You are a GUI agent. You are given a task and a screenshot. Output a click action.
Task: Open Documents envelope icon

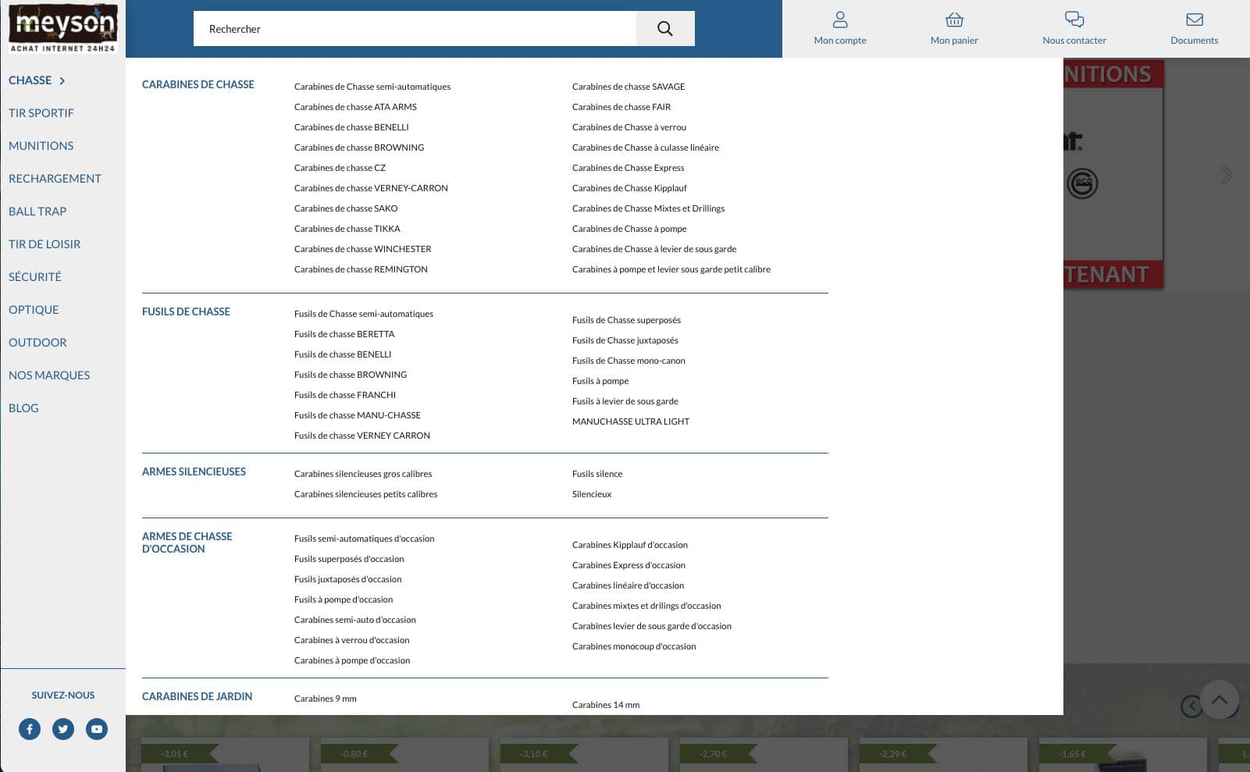point(1195,20)
